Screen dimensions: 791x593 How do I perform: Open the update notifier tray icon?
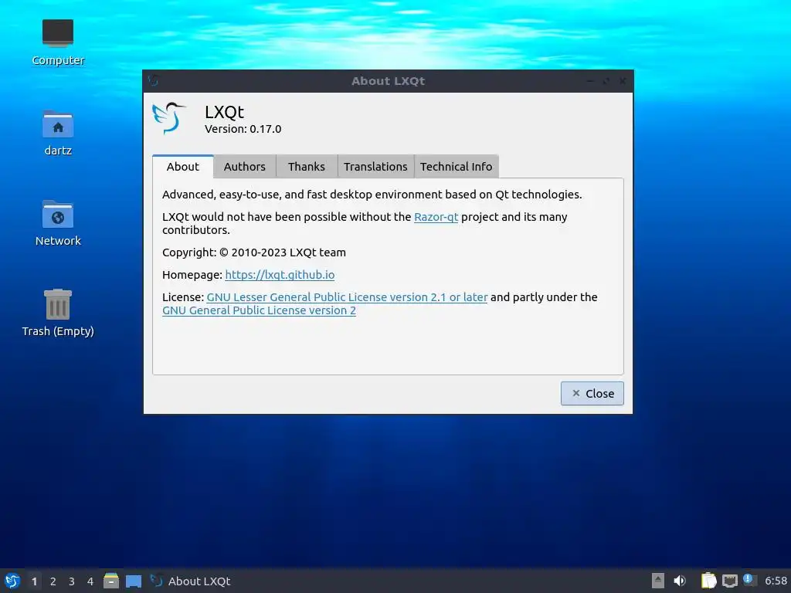pos(749,581)
